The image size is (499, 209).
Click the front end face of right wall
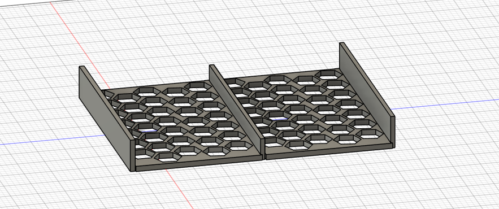coord(393,132)
